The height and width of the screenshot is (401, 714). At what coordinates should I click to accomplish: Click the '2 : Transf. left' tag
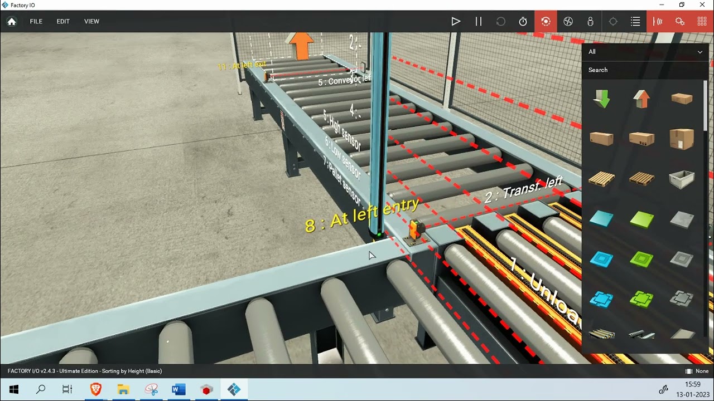(x=523, y=189)
